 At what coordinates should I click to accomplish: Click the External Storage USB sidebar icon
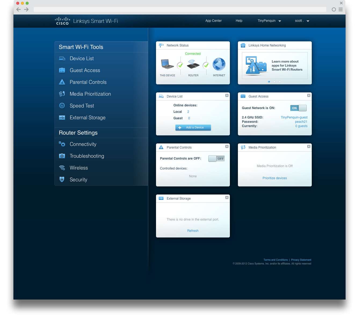(x=62, y=117)
